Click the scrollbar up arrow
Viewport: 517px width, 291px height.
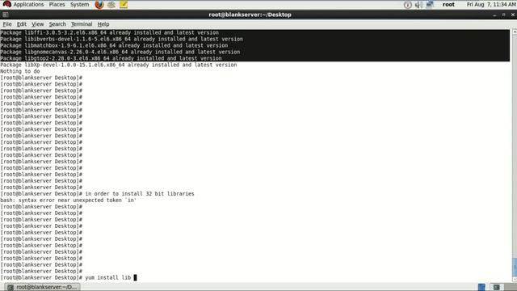coord(514,32)
